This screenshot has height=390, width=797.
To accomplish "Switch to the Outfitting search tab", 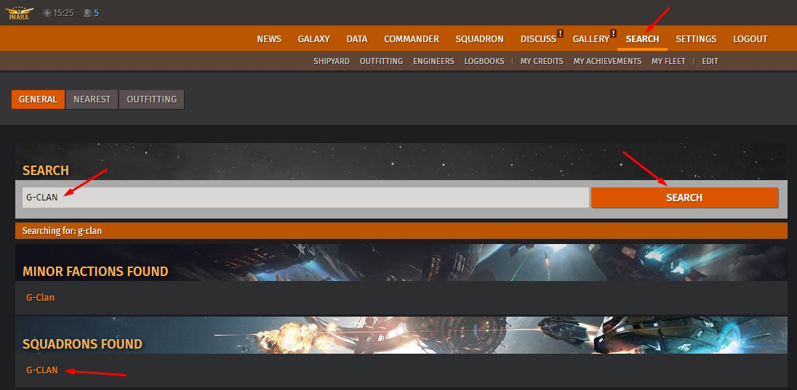I will [x=151, y=99].
